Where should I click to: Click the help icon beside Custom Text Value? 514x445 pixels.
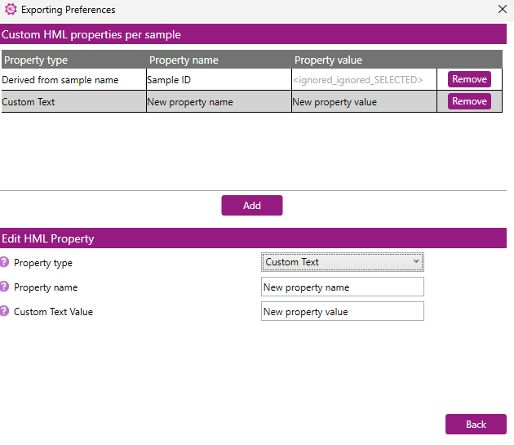pos(4,311)
